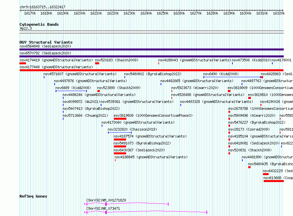
Task: Click nsv6489 (Kidd2008) label
Action: coord(73,88)
